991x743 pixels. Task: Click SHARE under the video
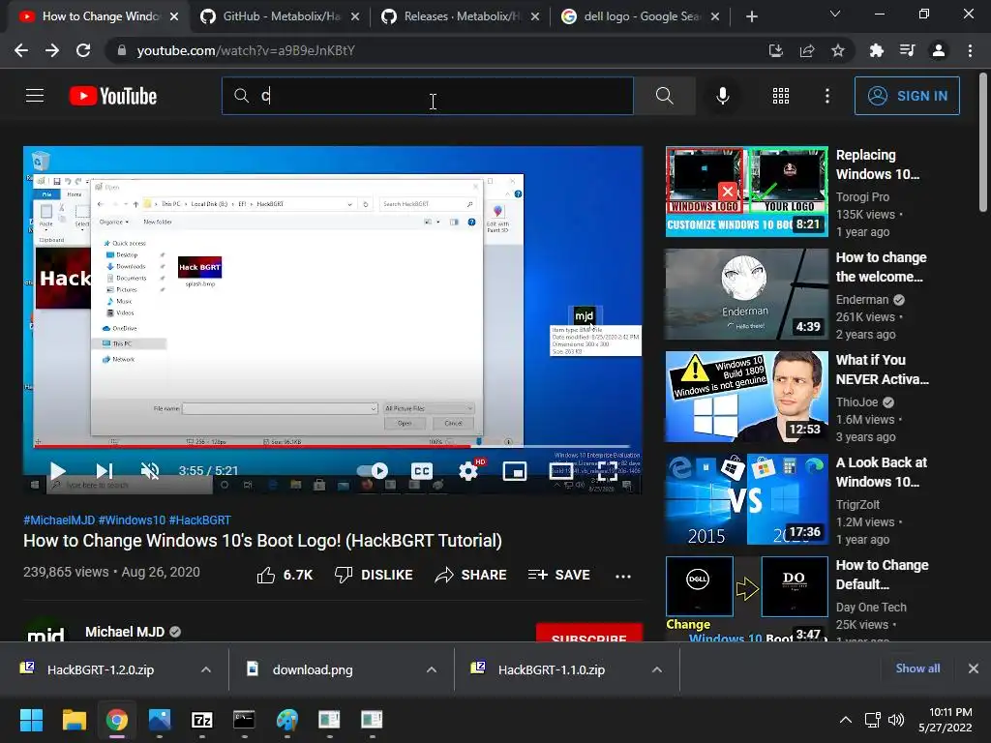pos(471,575)
